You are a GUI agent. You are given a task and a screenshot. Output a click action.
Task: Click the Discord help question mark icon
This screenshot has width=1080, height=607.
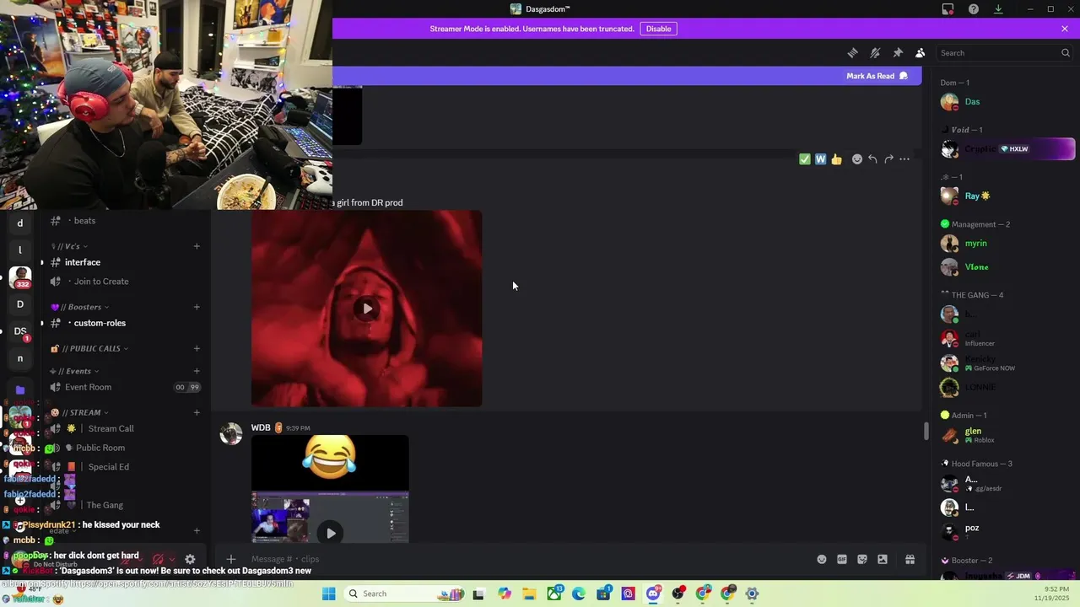[974, 9]
